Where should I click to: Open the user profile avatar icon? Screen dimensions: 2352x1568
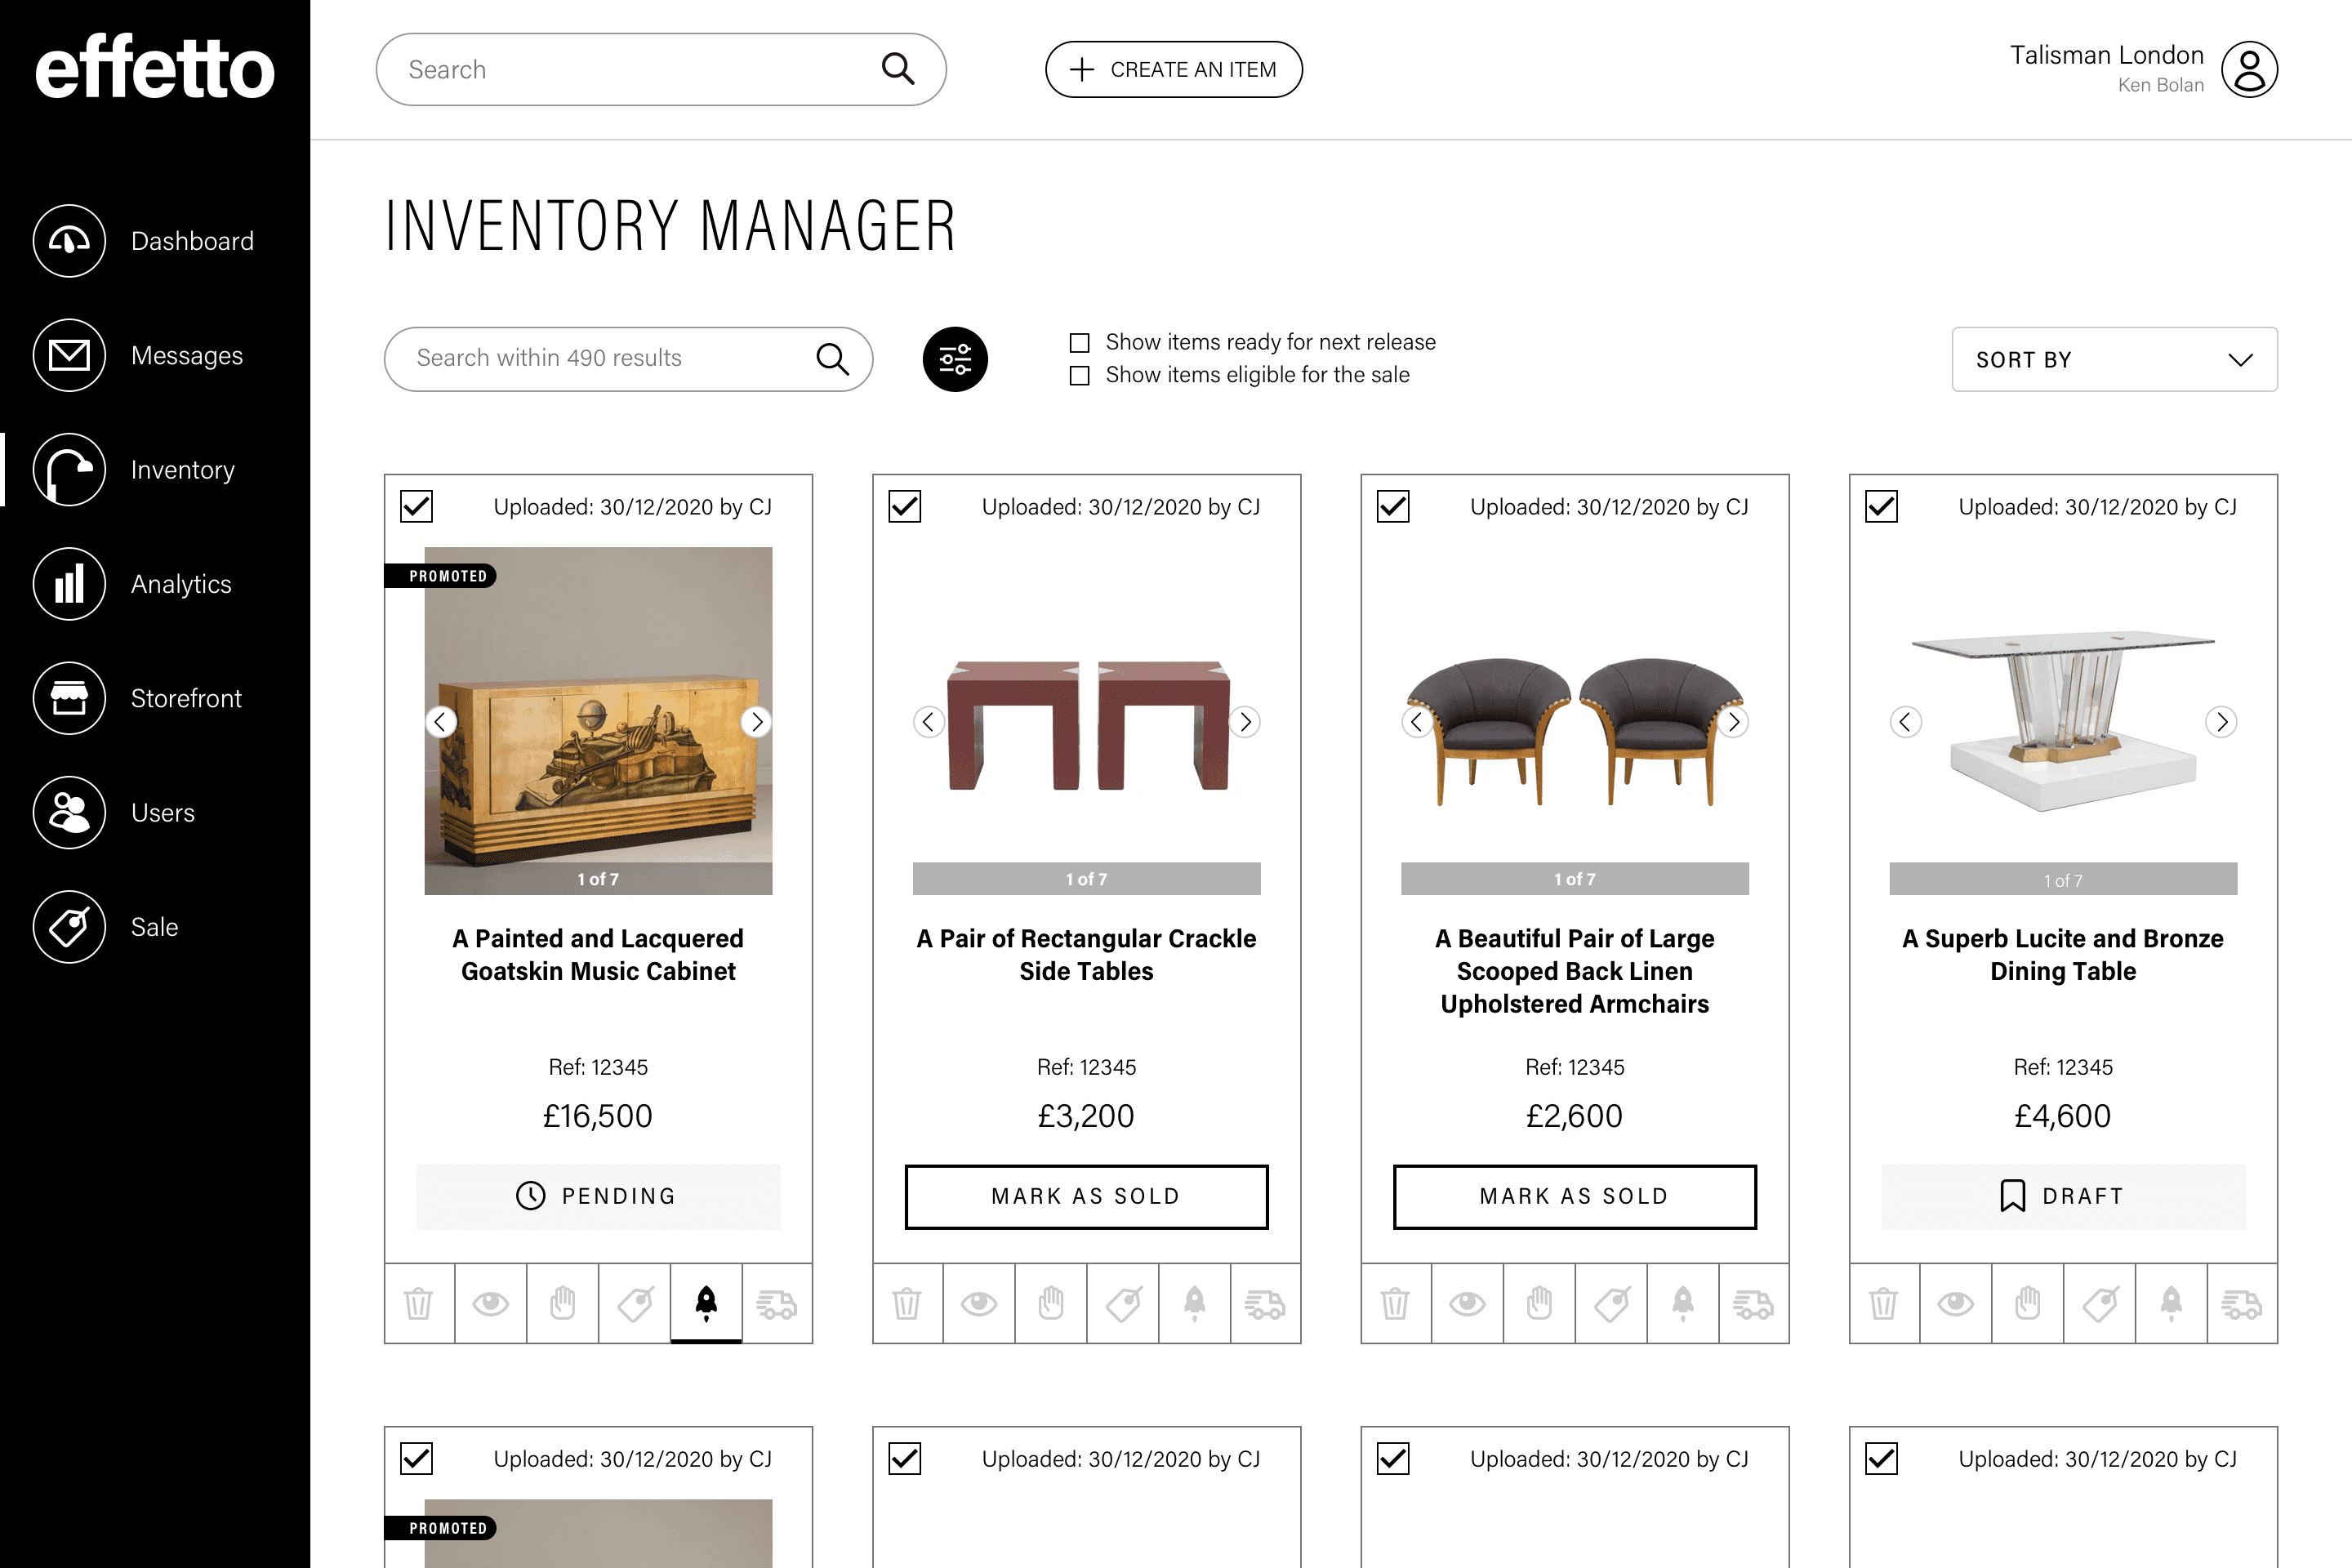click(2249, 69)
